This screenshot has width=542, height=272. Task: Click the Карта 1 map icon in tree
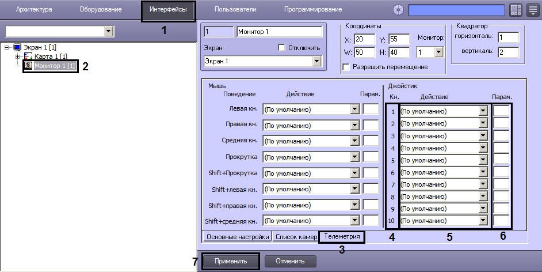pyautogui.click(x=28, y=56)
